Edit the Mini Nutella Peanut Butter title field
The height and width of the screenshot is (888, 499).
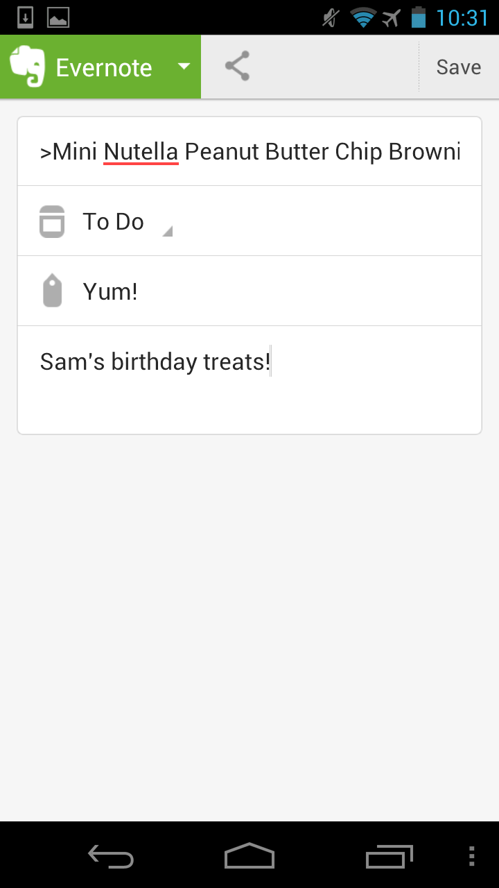click(x=249, y=151)
